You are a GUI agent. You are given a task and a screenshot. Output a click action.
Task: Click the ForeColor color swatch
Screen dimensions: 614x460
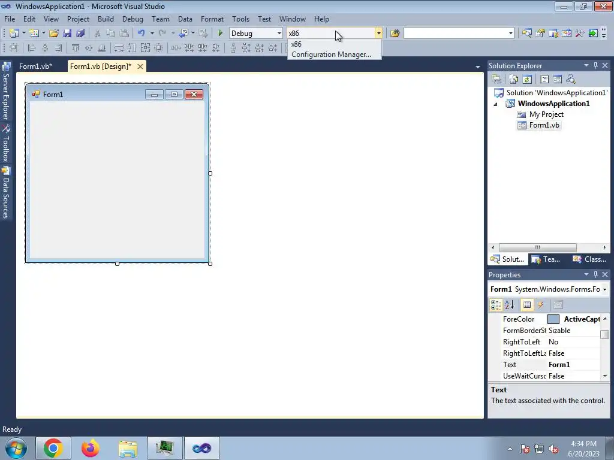click(x=553, y=319)
